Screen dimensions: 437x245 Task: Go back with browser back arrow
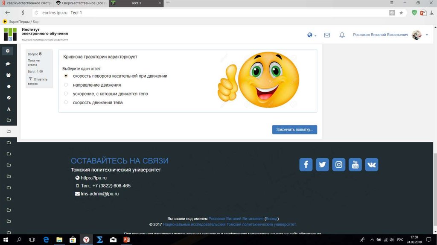[x=8, y=12]
